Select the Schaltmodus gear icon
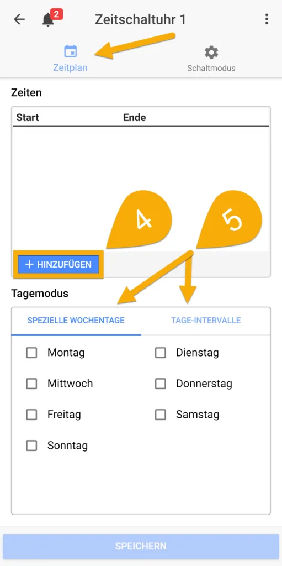 [x=211, y=53]
